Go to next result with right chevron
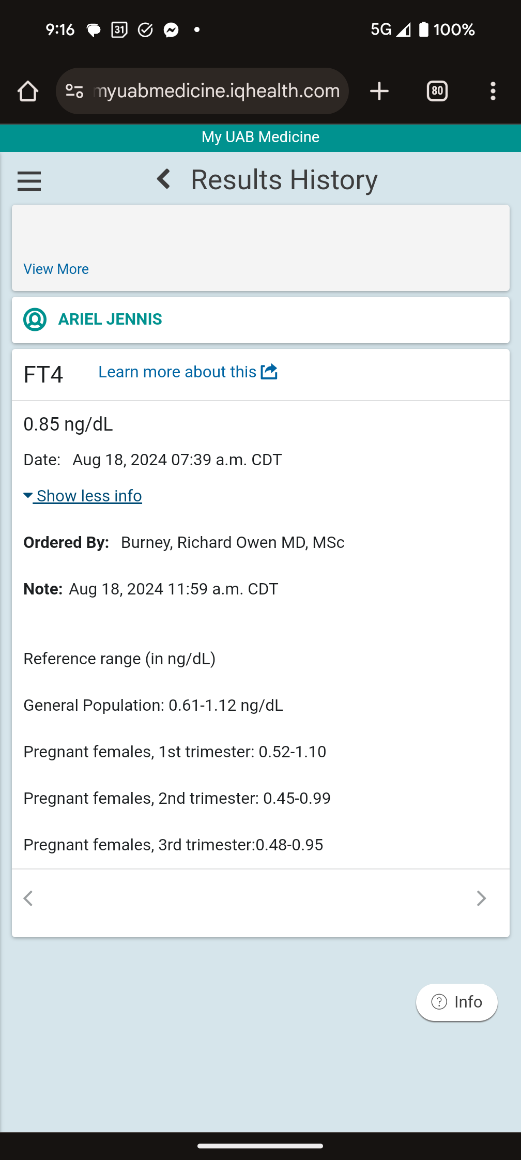521x1160 pixels. click(x=481, y=898)
